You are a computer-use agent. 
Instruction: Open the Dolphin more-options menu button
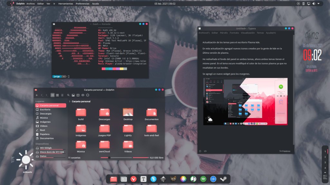point(88,95)
